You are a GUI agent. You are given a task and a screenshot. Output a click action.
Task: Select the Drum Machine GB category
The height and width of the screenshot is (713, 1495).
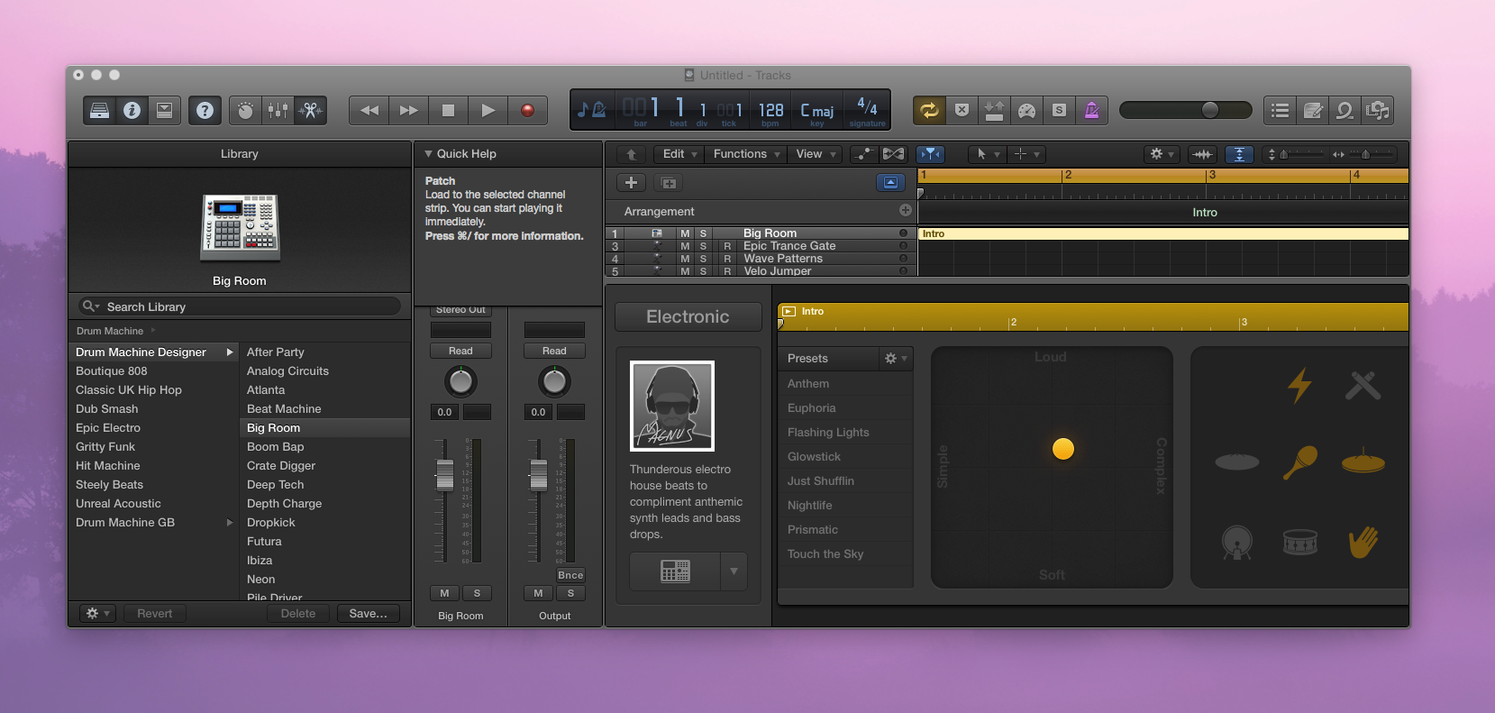pyautogui.click(x=125, y=523)
